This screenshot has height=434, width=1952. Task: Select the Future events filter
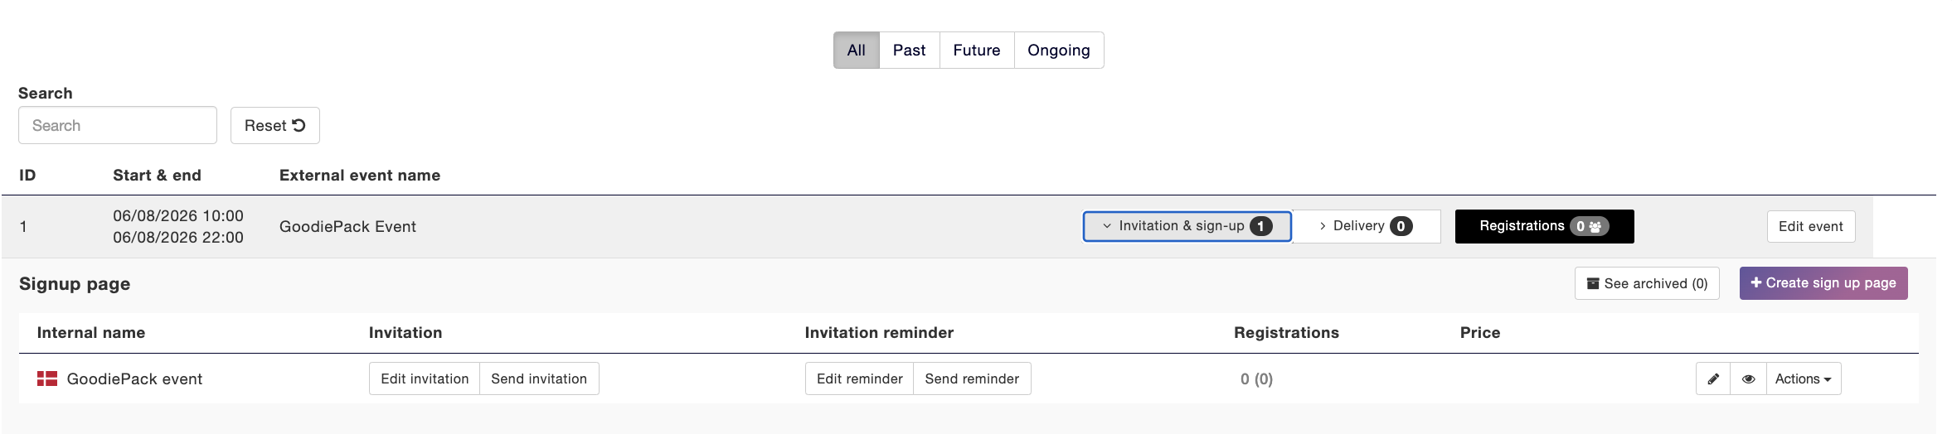(x=976, y=50)
